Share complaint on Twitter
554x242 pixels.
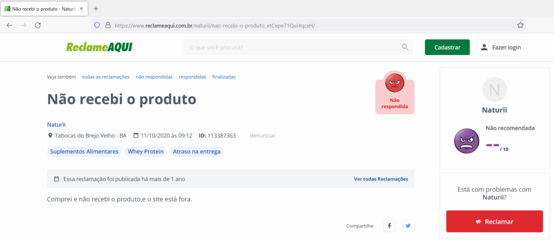click(x=408, y=226)
